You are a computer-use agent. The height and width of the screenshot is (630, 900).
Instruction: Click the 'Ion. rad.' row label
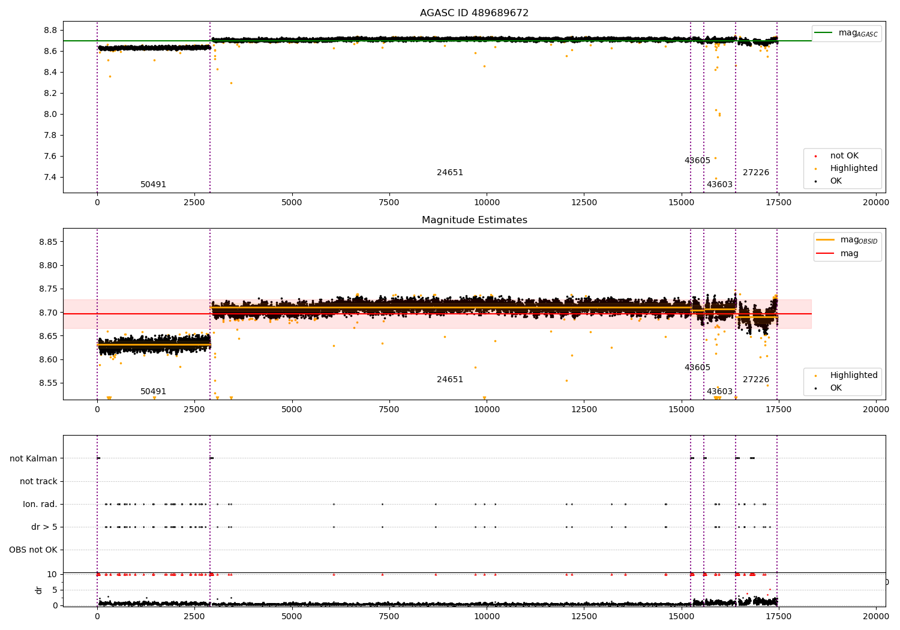pyautogui.click(x=40, y=504)
